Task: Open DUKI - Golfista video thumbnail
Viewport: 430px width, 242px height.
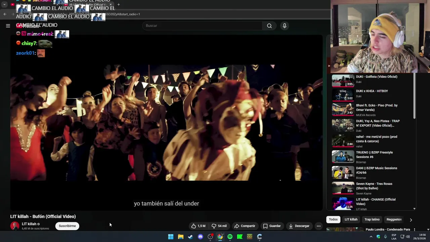Action: pyautogui.click(x=343, y=81)
